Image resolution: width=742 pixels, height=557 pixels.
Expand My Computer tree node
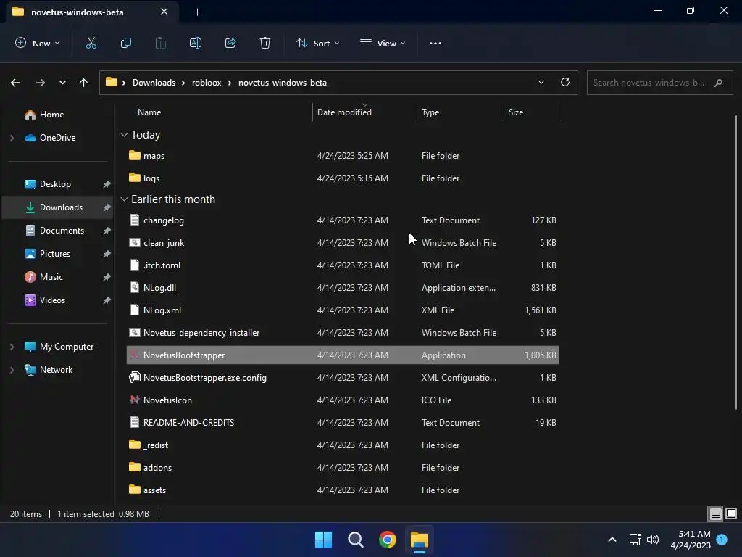point(12,347)
